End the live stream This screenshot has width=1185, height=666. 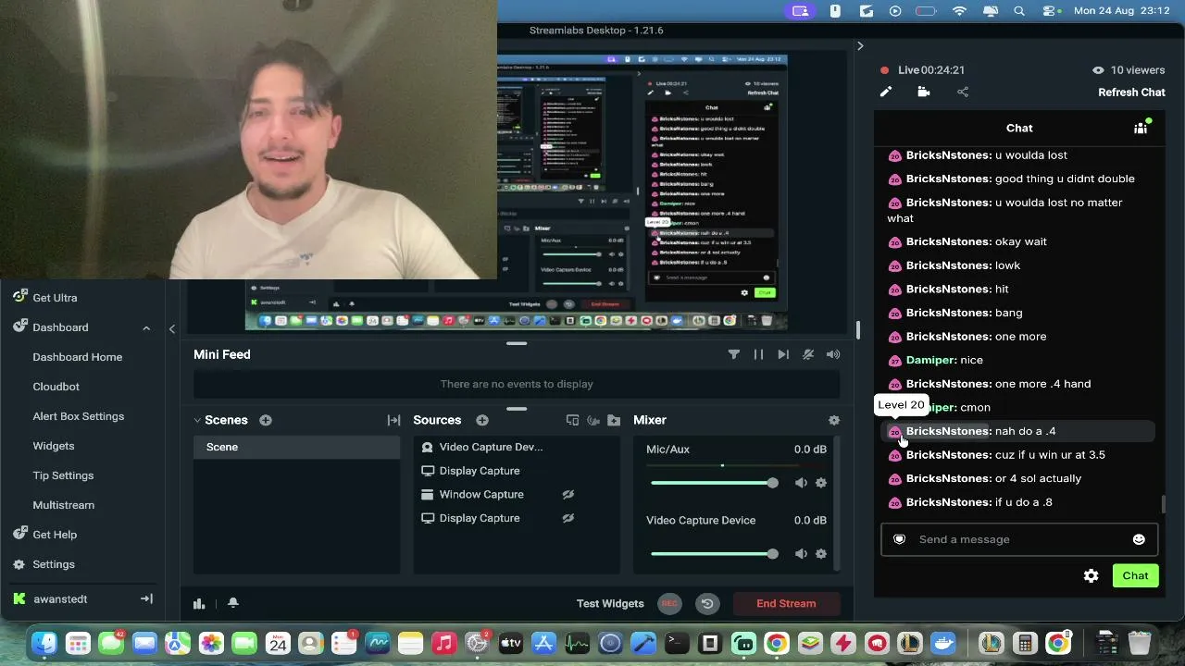pyautogui.click(x=786, y=603)
